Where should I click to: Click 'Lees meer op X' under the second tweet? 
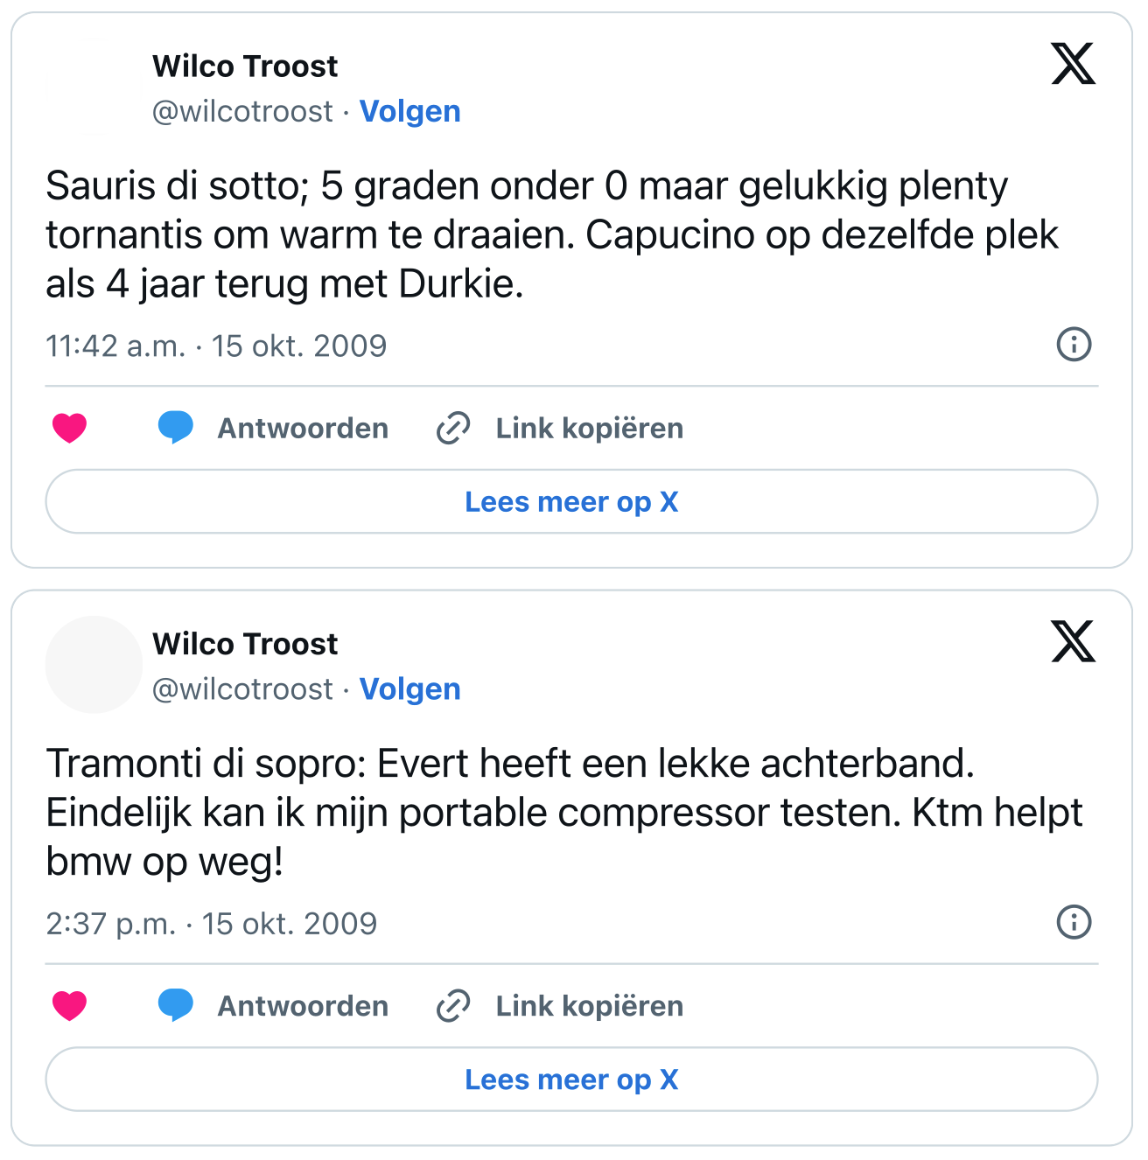point(571,1079)
